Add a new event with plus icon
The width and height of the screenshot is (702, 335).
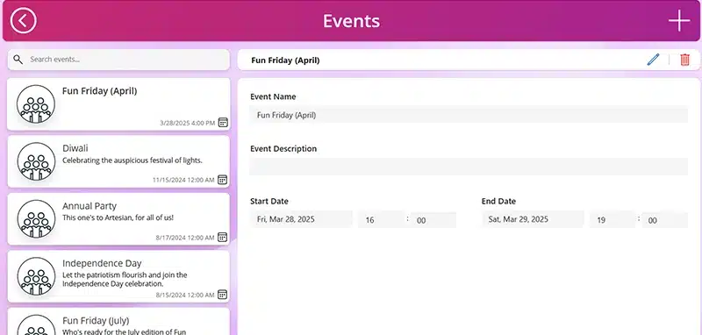[x=679, y=20]
